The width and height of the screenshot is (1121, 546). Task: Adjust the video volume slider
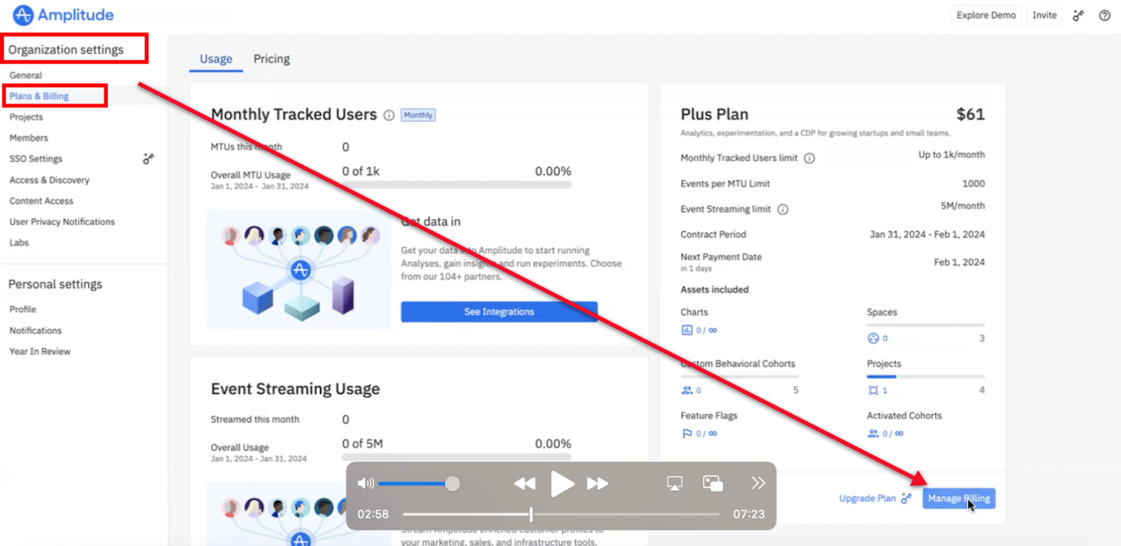click(419, 483)
